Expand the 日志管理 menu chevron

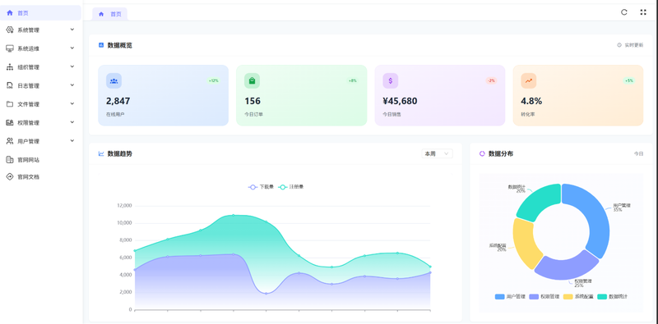[x=72, y=85]
